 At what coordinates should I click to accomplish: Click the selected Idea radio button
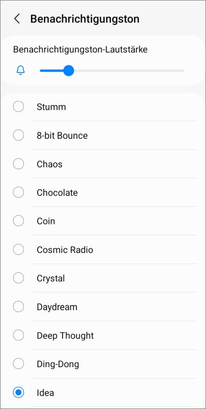[18, 392]
